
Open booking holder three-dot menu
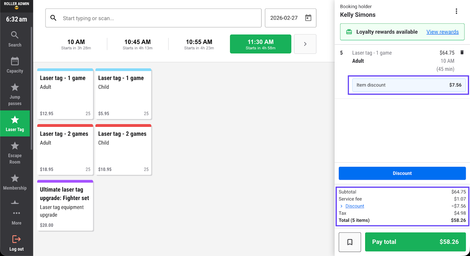pyautogui.click(x=456, y=11)
